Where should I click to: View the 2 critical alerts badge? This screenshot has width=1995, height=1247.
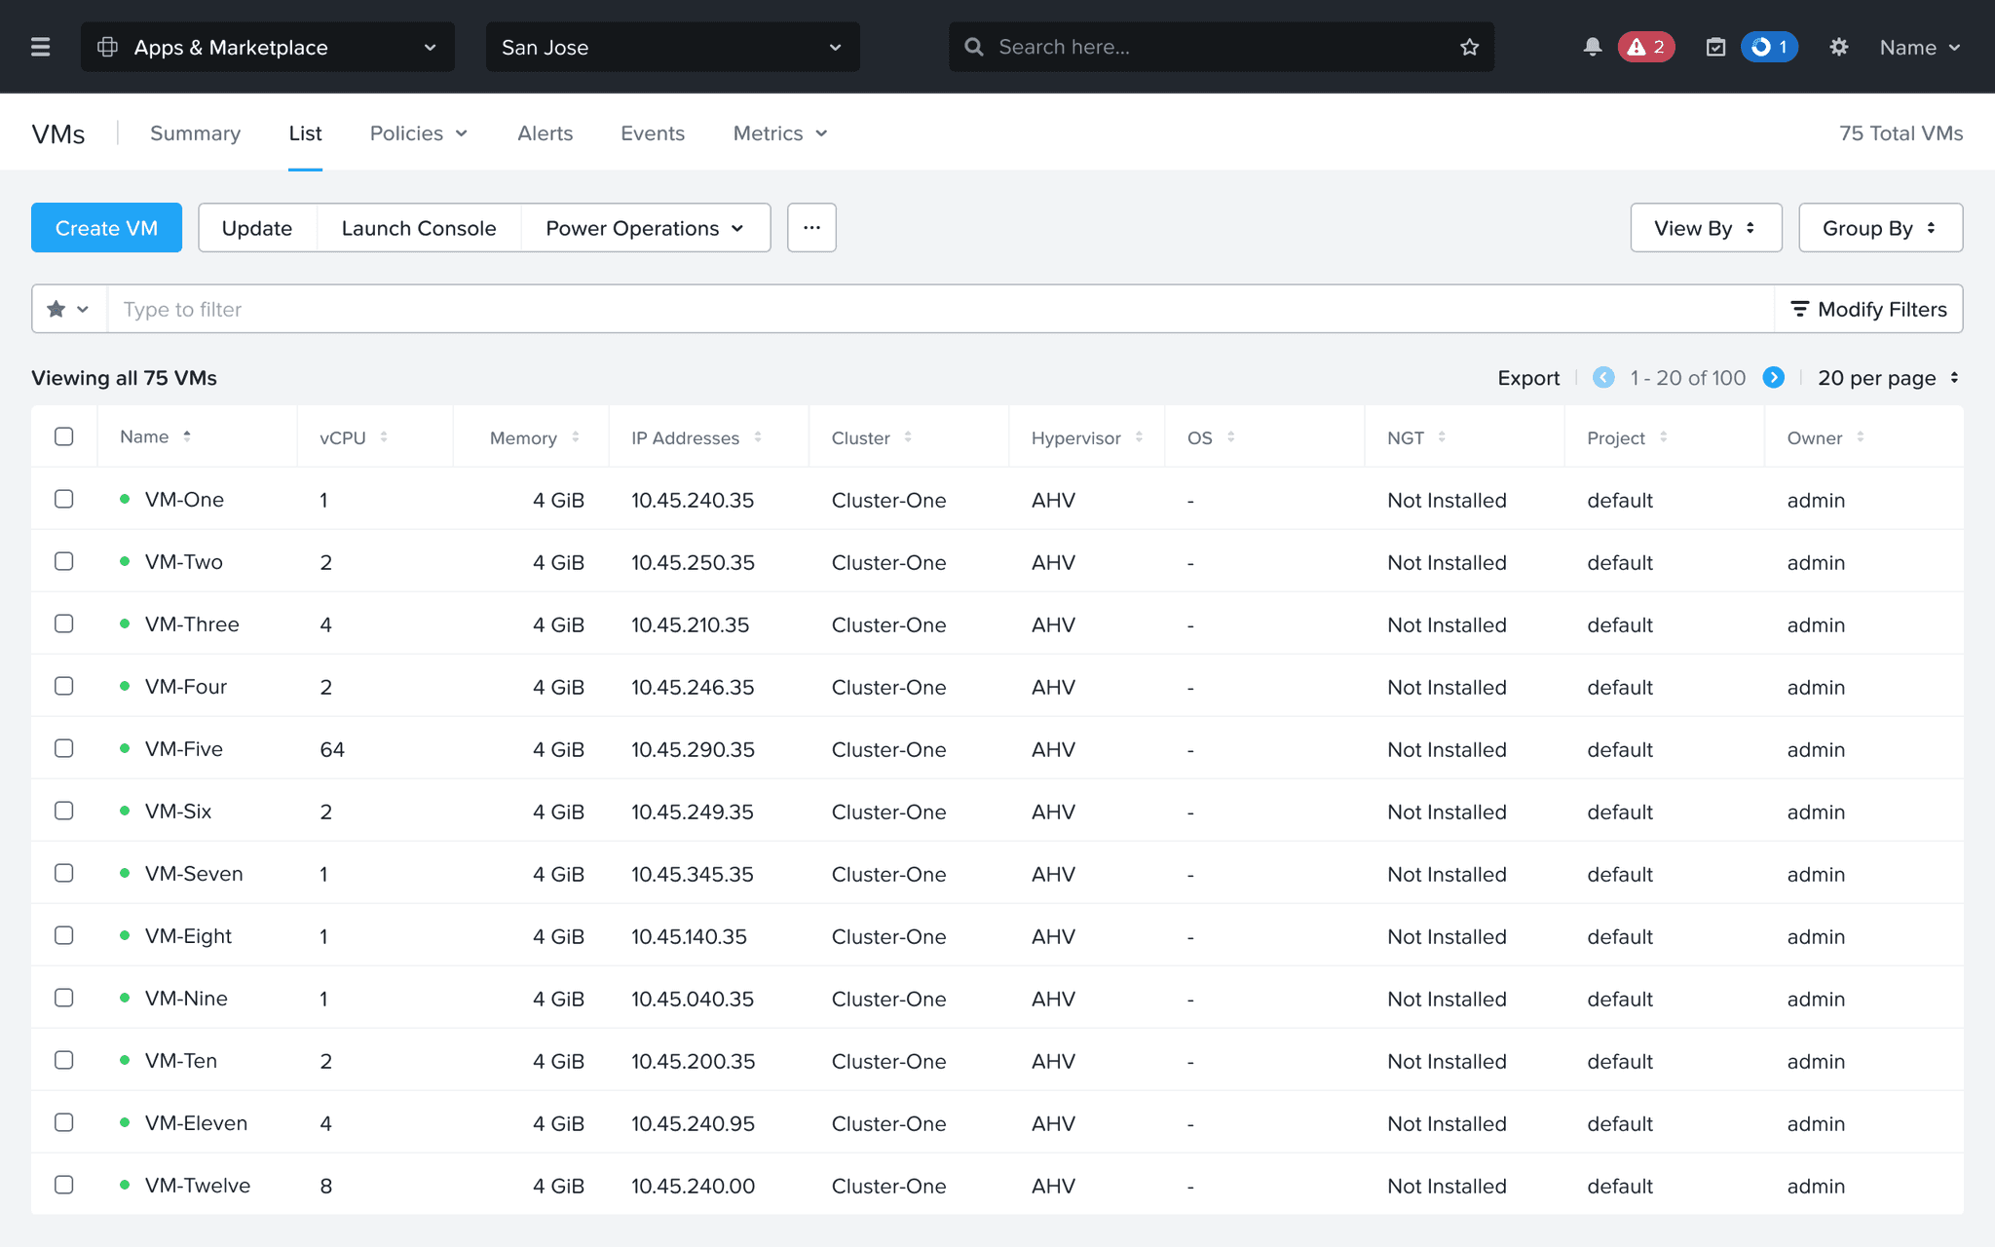pyautogui.click(x=1646, y=46)
